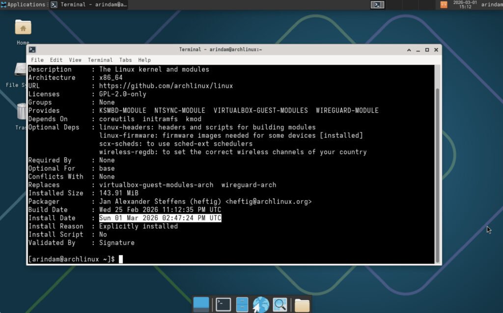The height and width of the screenshot is (313, 503).
Task: Open the File menu in Terminal
Action: coord(37,59)
